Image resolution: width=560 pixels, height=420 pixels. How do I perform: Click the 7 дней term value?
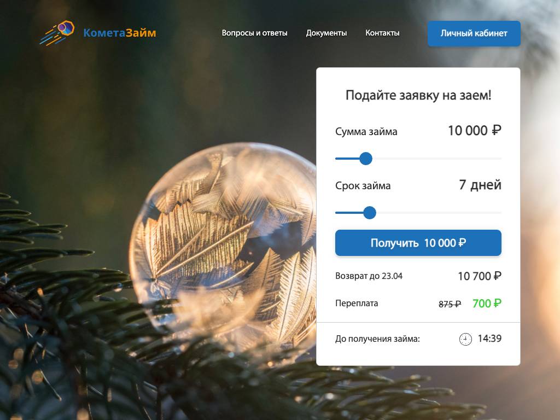(x=480, y=185)
